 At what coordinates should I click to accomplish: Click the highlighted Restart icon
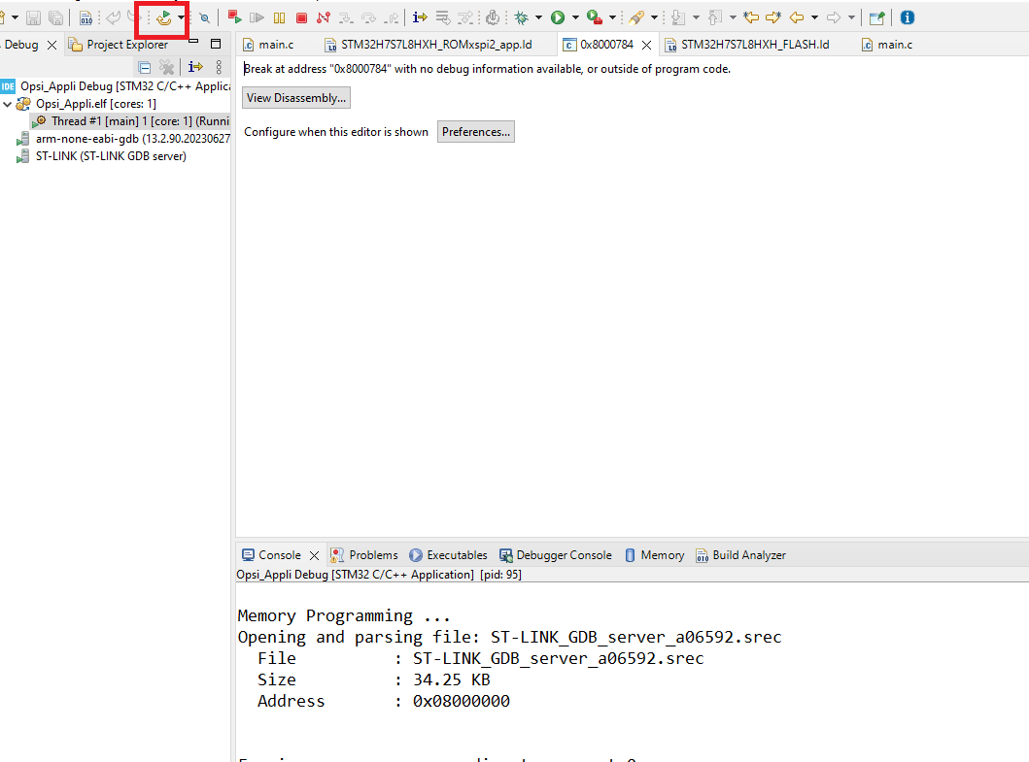click(162, 17)
